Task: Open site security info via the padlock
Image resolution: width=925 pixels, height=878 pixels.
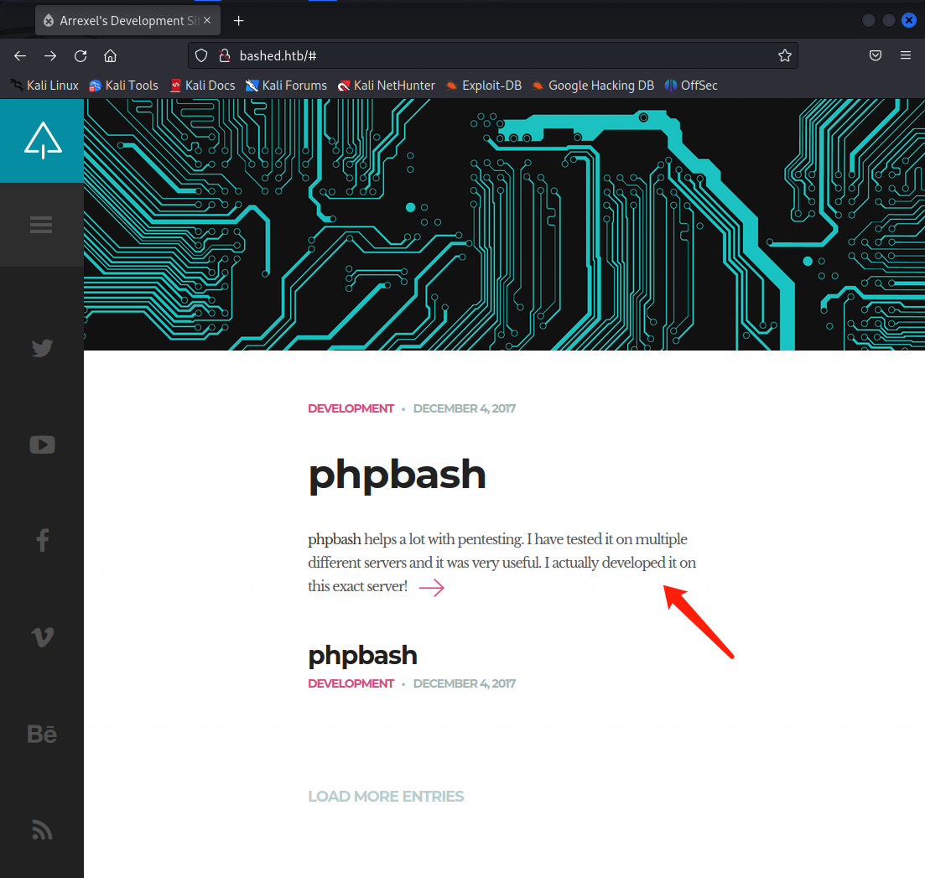Action: click(x=223, y=55)
